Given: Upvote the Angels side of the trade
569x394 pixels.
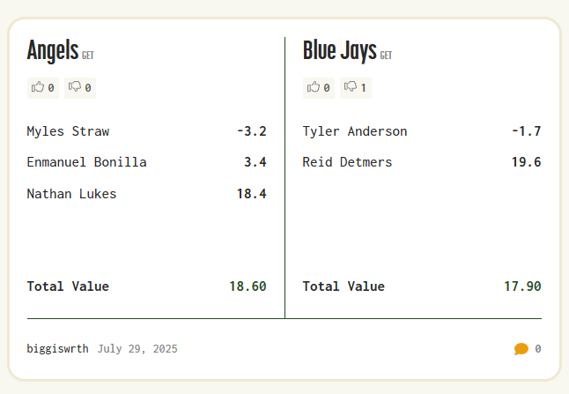Looking at the screenshot, I should [43, 88].
